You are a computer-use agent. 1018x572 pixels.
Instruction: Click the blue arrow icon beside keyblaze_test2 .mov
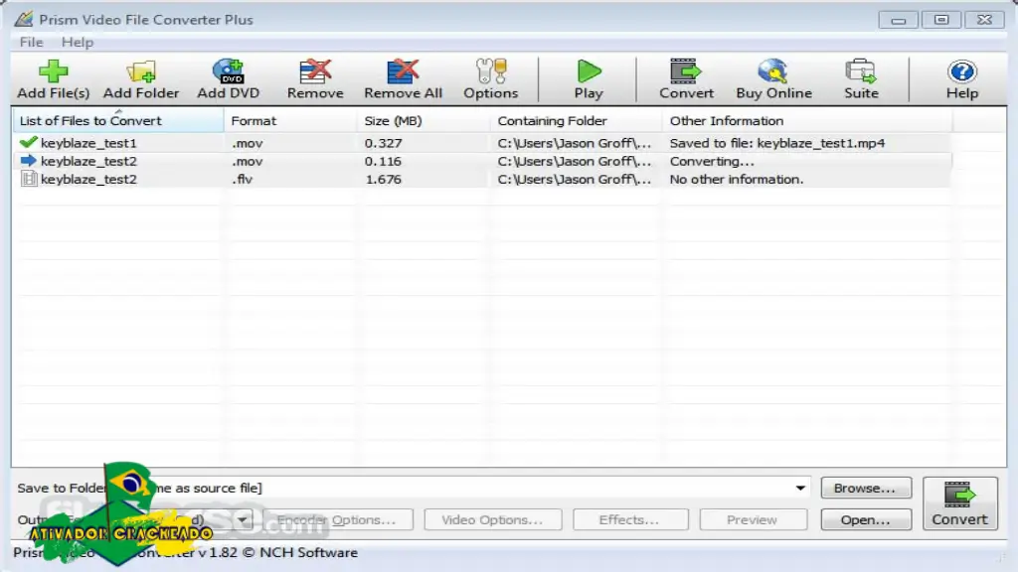pos(28,160)
